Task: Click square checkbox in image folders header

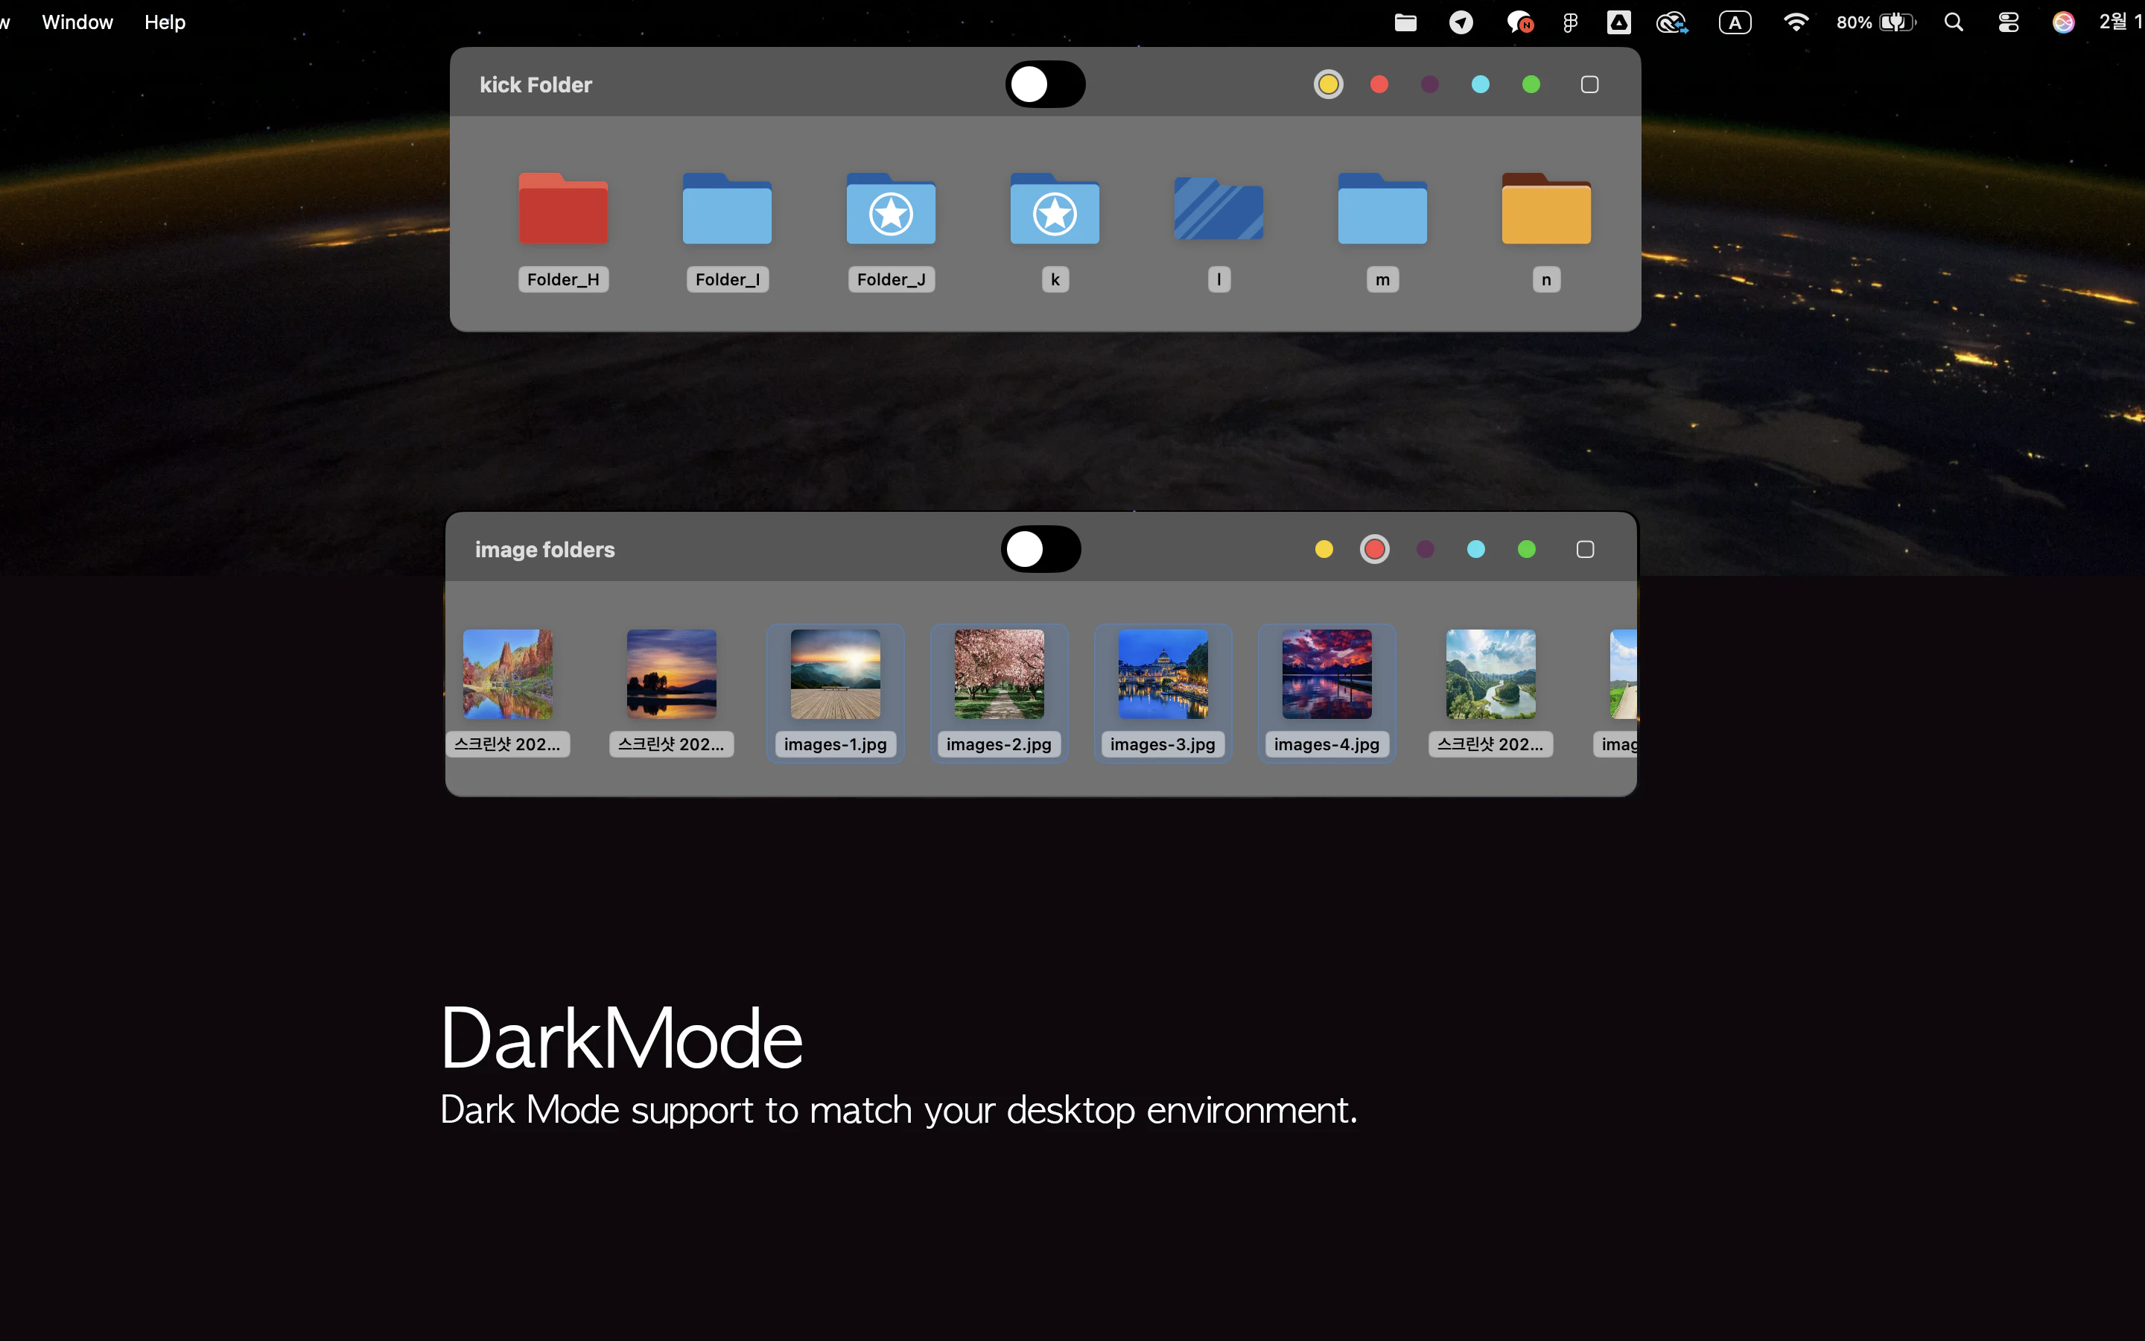Action: (1585, 549)
